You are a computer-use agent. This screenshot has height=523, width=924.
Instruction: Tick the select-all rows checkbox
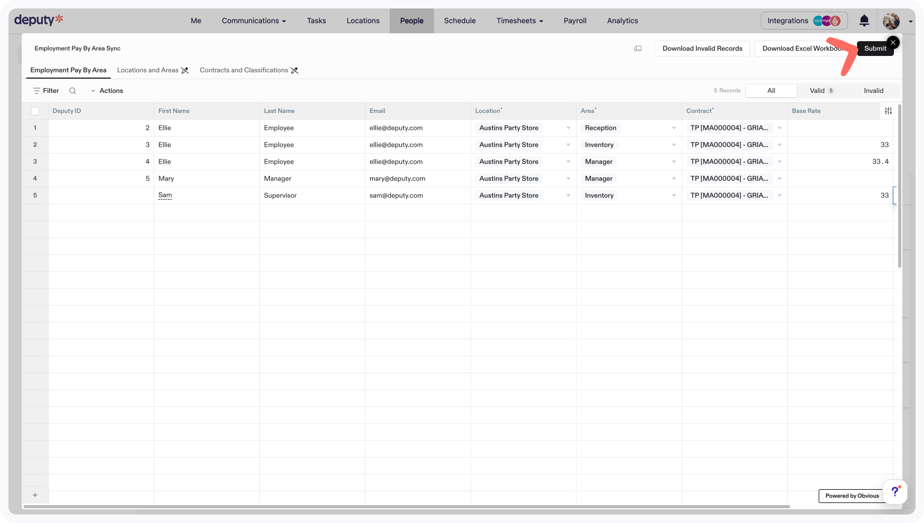point(35,111)
